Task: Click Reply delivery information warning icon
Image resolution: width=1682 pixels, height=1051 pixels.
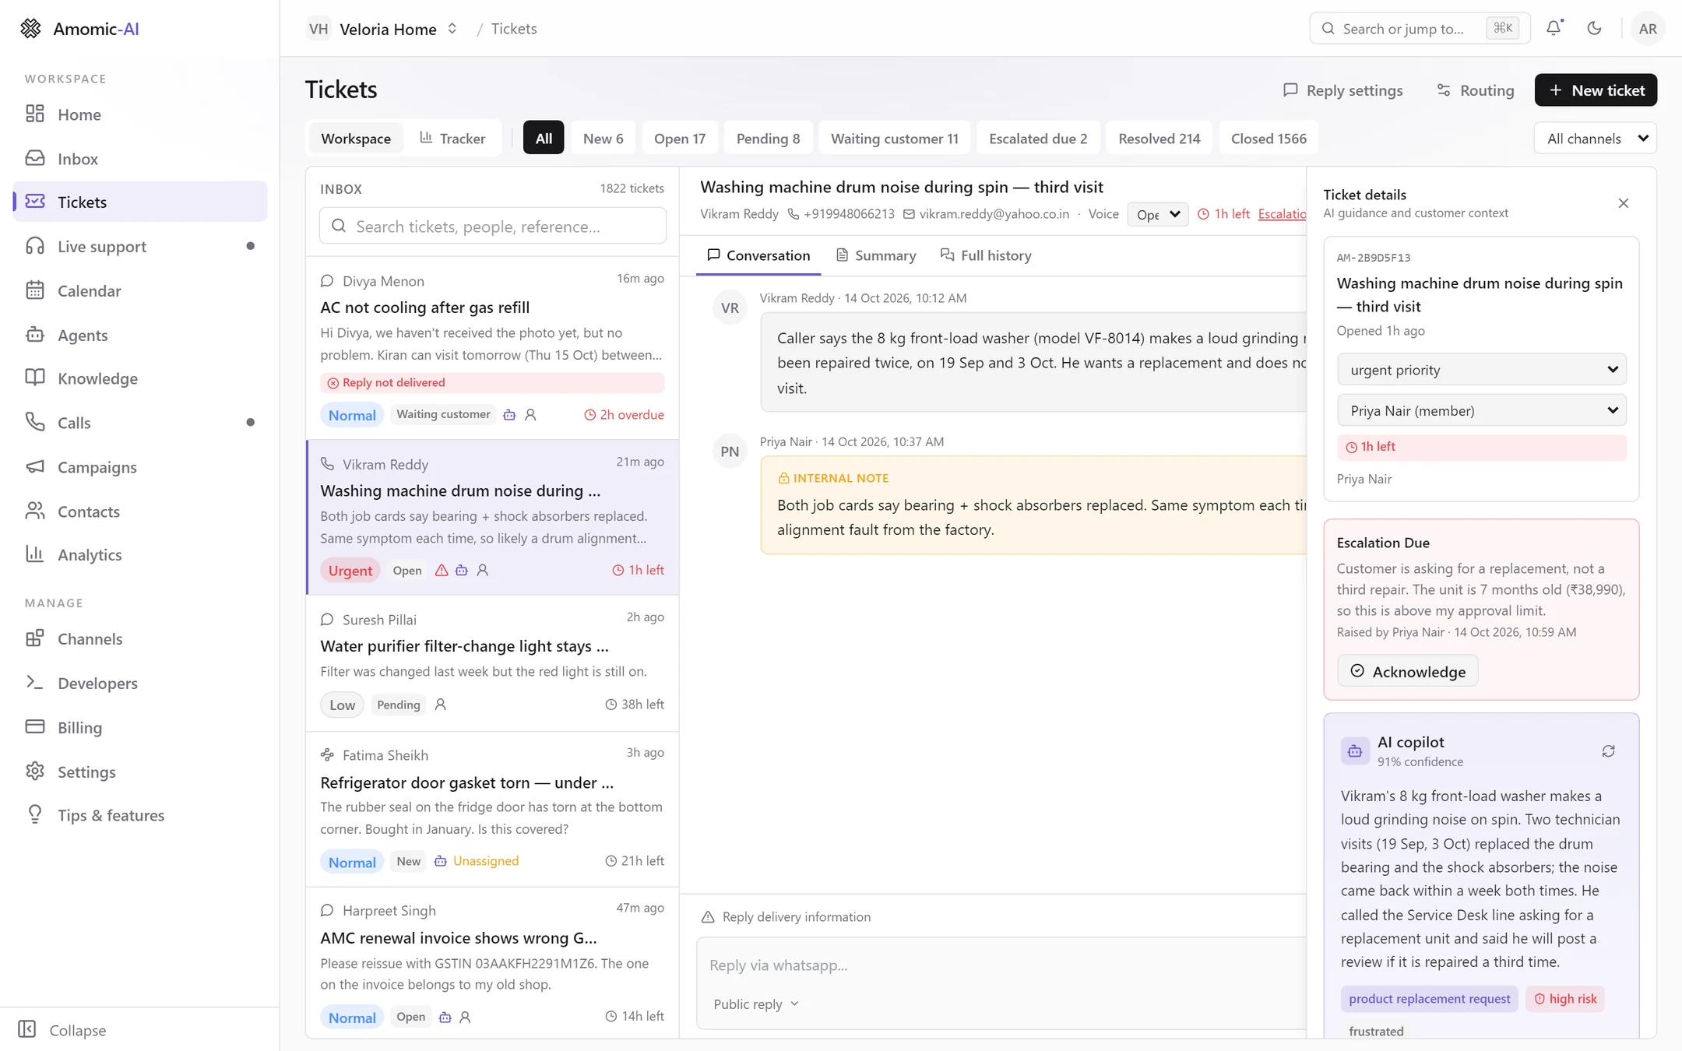Action: [708, 917]
